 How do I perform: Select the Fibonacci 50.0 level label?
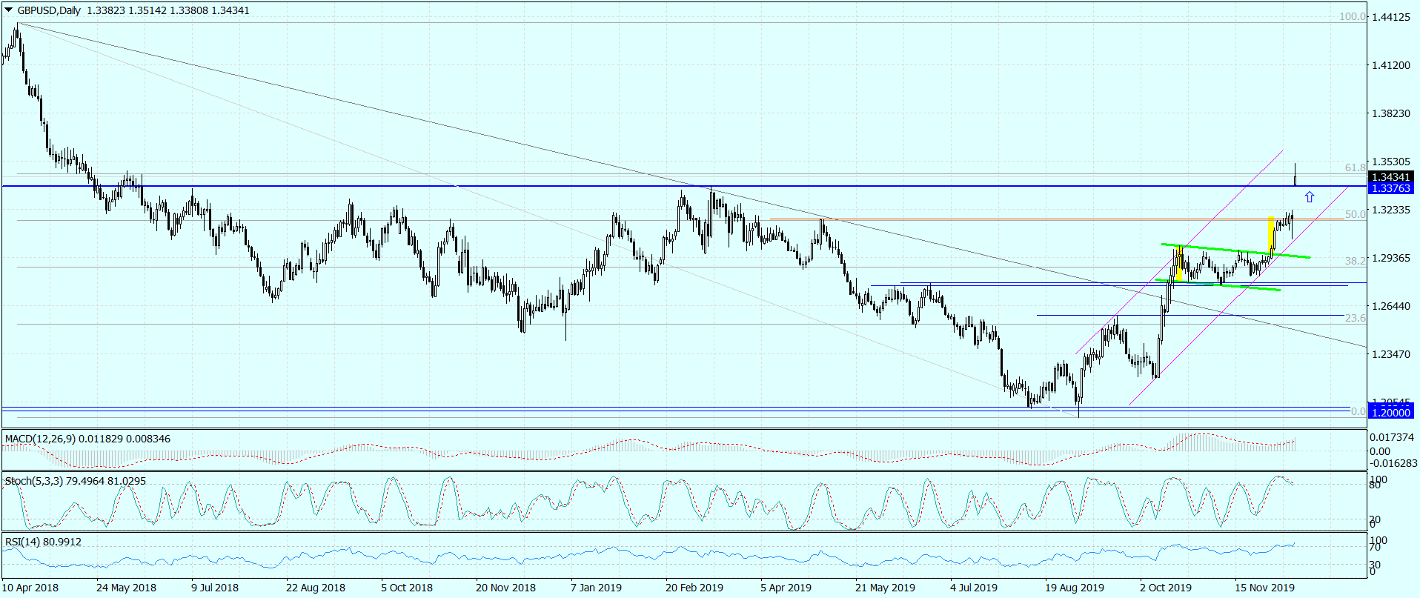(1355, 214)
